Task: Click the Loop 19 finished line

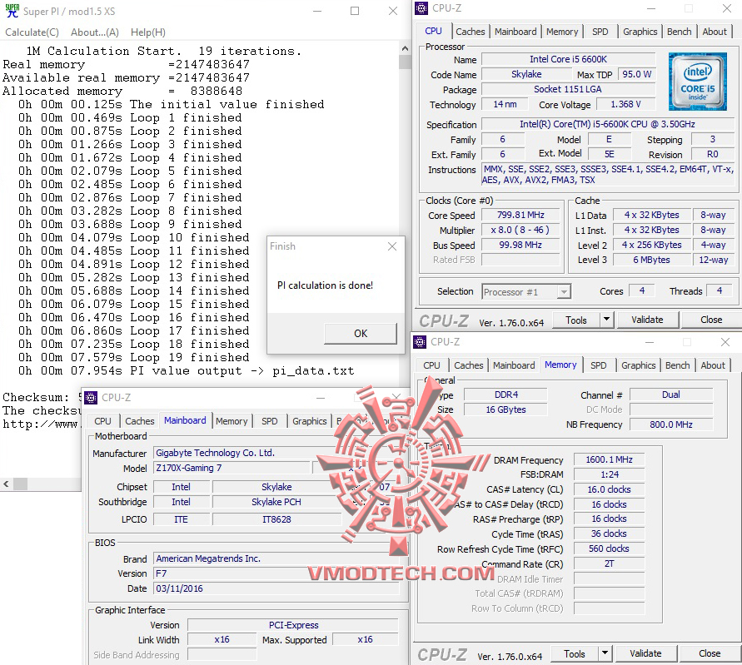Action: click(x=133, y=358)
